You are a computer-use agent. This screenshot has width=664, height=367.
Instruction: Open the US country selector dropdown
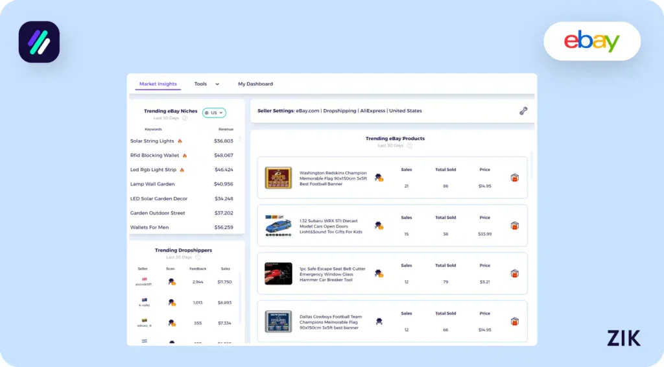214,113
